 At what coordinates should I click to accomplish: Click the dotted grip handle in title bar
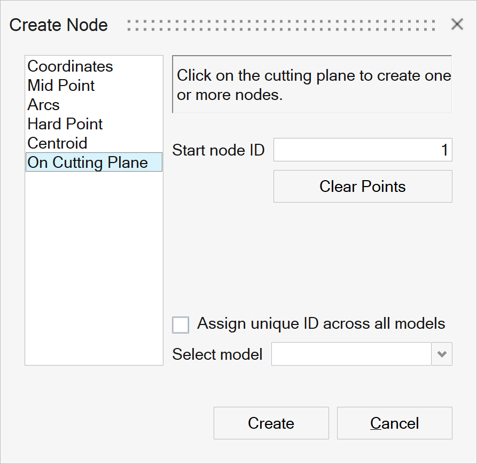tap(281, 25)
